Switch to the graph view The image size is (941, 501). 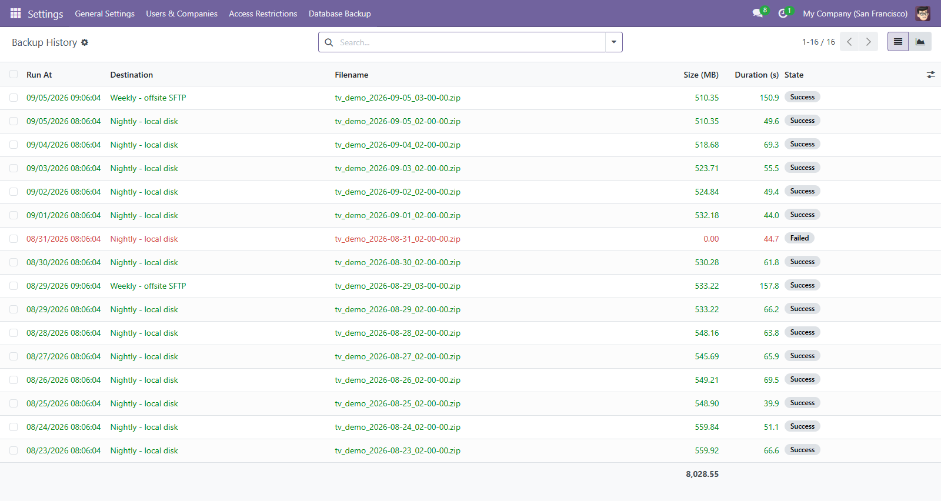click(x=920, y=42)
